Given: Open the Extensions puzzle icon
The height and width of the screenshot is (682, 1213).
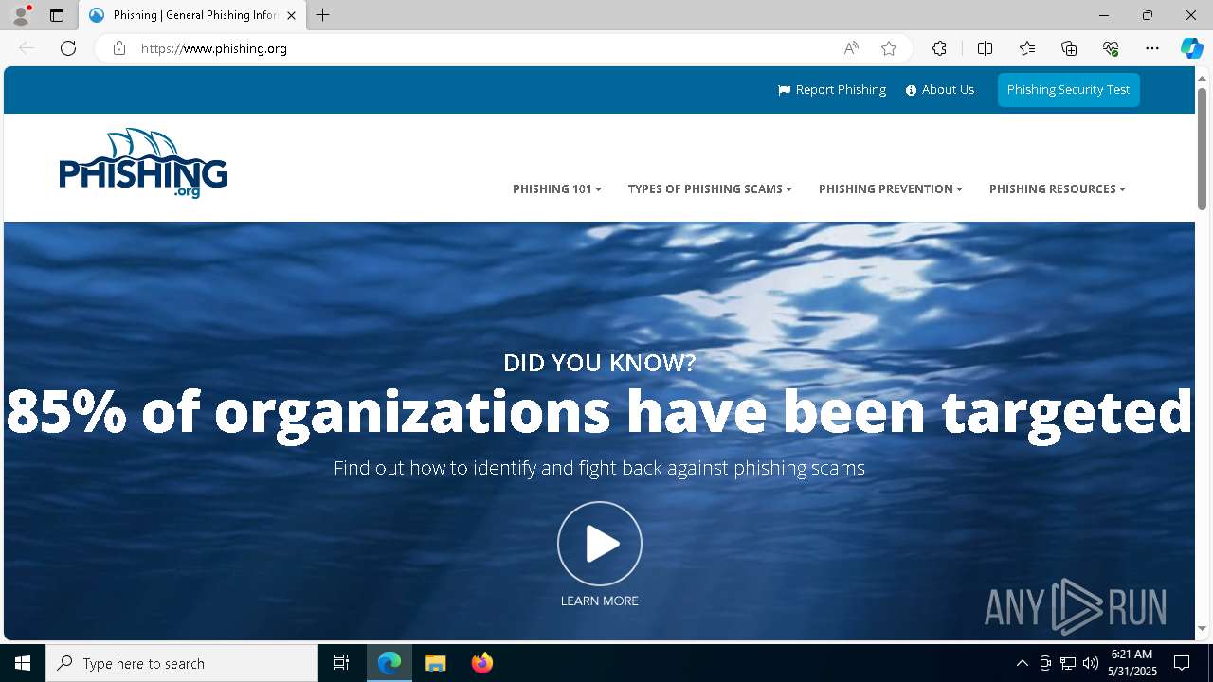Looking at the screenshot, I should click(939, 48).
